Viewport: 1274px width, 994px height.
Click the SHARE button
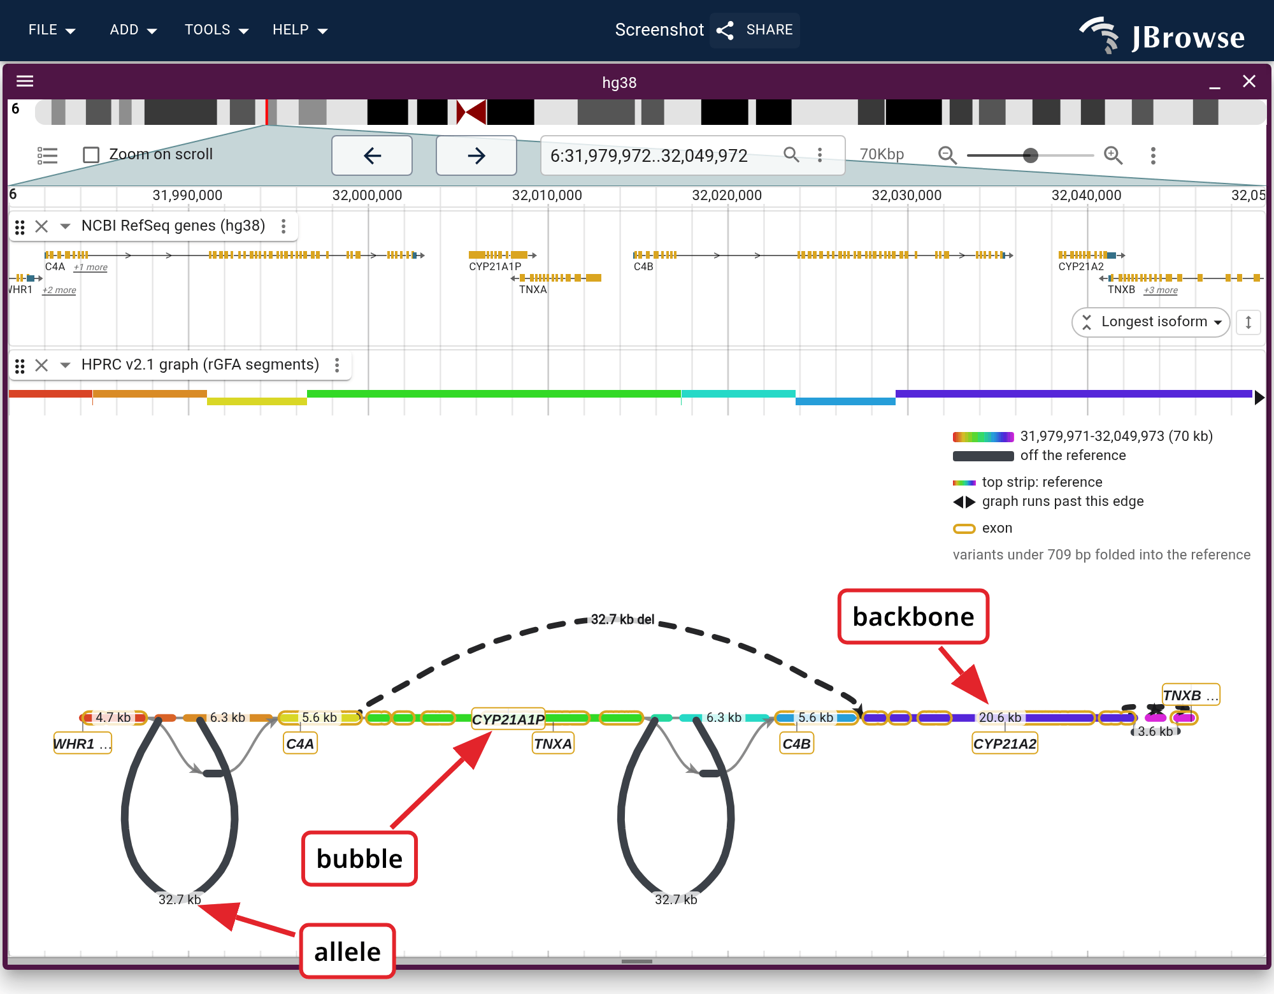(755, 30)
